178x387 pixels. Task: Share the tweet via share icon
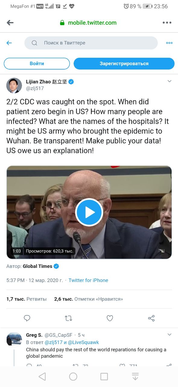point(151,318)
